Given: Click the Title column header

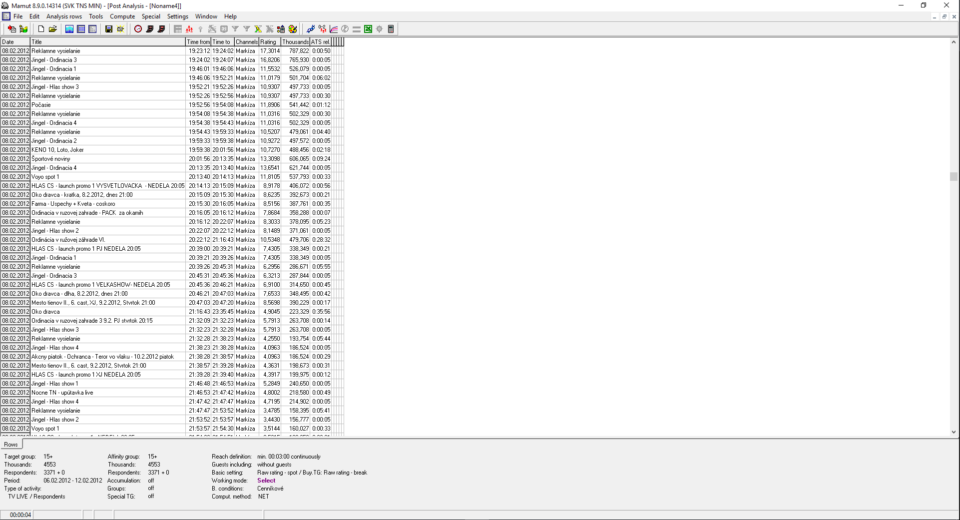Looking at the screenshot, I should click(108, 42).
